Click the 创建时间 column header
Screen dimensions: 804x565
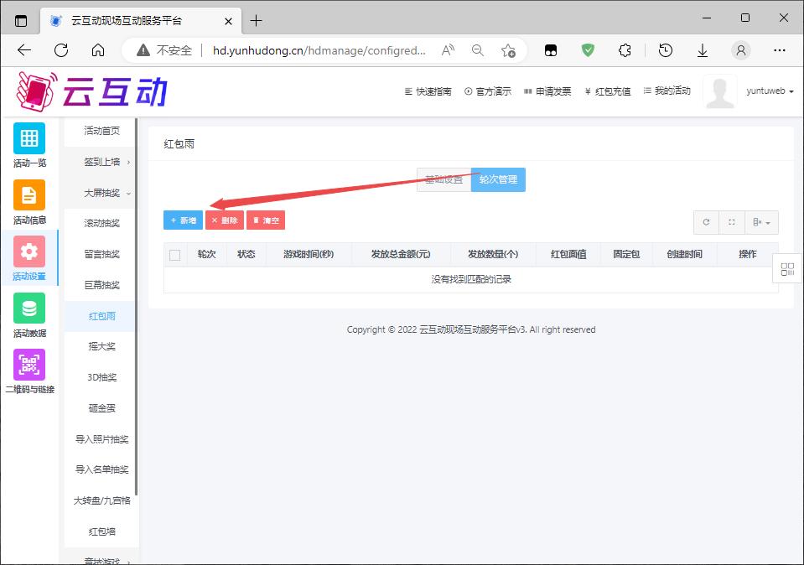[684, 254]
